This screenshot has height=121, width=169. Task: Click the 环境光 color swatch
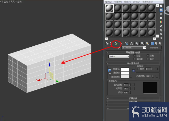point(125,69)
